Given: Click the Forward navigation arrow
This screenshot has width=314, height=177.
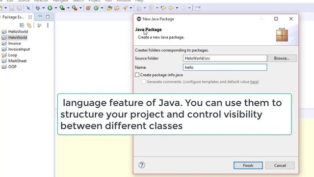Looking at the screenshot, I should 183,8.
